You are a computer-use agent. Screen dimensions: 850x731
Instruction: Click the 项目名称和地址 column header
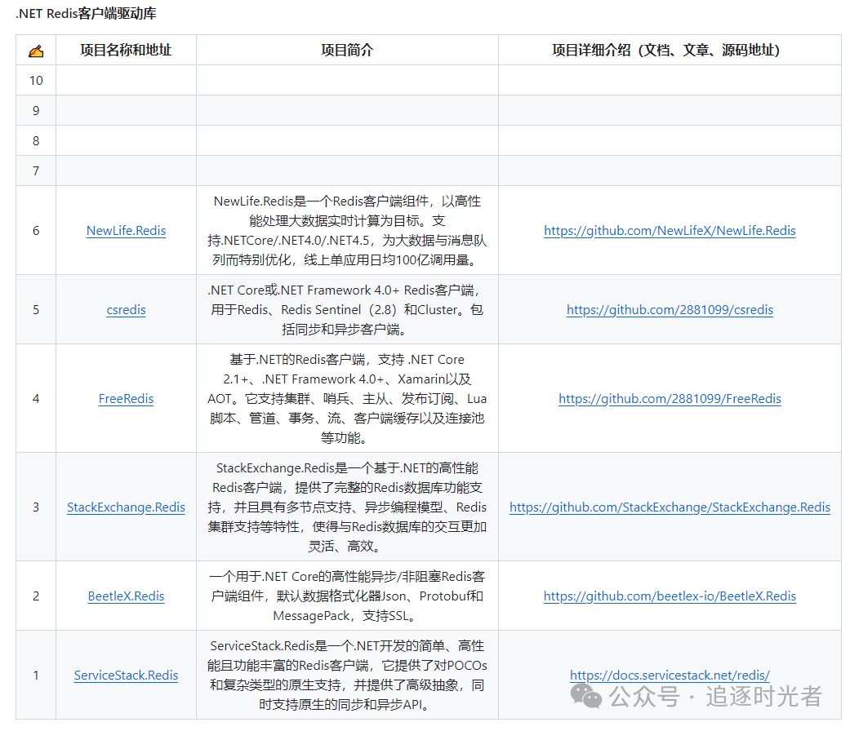(x=126, y=51)
